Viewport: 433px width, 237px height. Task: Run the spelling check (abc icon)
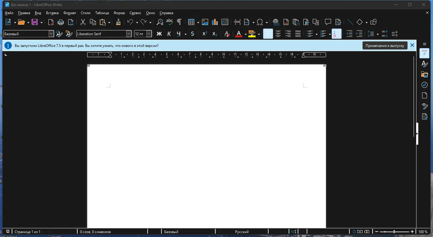(x=170, y=22)
